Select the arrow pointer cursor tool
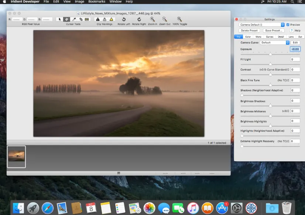This screenshot has width=305, height=215. (59, 19)
